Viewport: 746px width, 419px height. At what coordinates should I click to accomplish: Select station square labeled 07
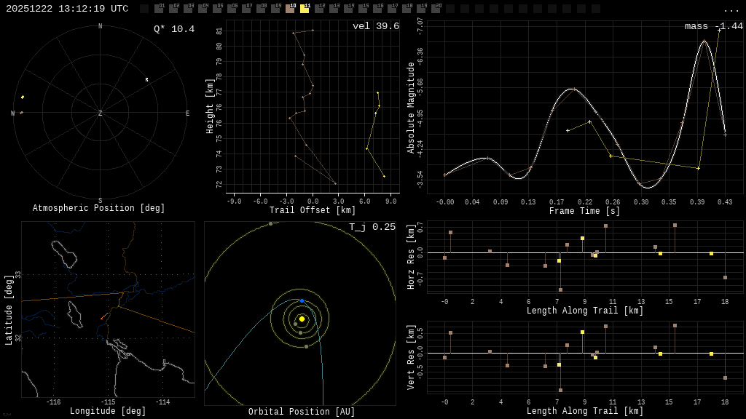click(x=246, y=9)
